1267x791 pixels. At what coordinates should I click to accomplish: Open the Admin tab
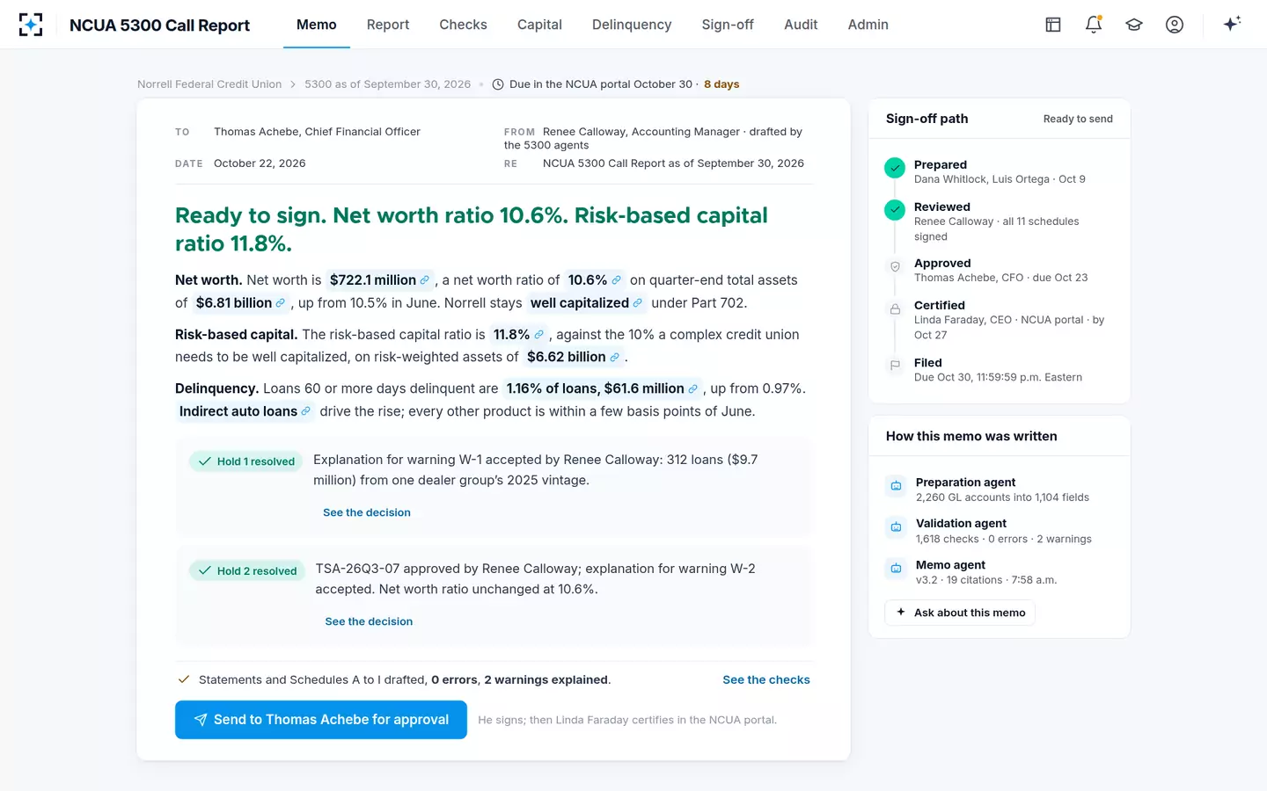(868, 25)
